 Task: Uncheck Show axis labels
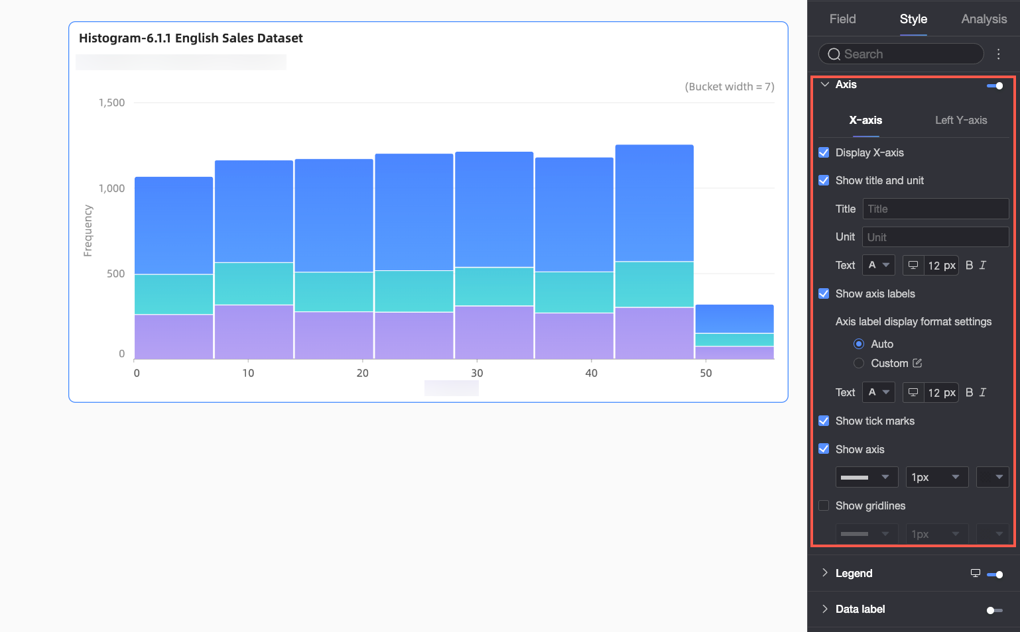pos(824,293)
